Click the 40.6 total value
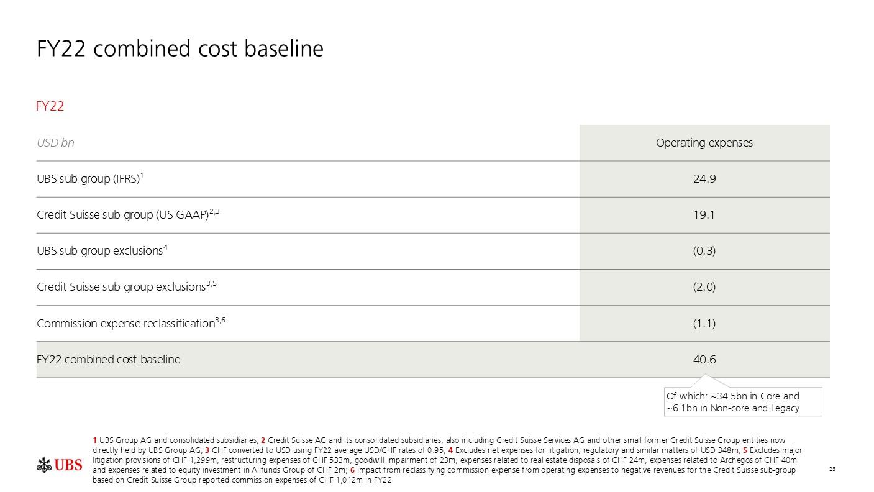 (x=704, y=360)
